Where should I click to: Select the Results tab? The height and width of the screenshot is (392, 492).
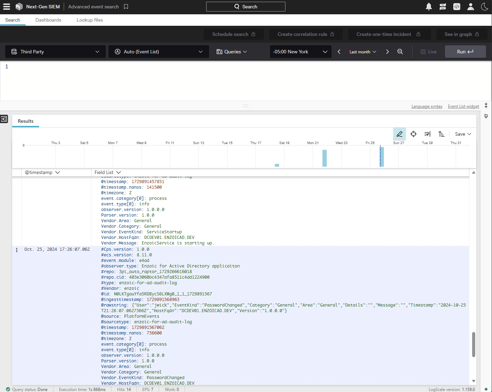pos(25,121)
